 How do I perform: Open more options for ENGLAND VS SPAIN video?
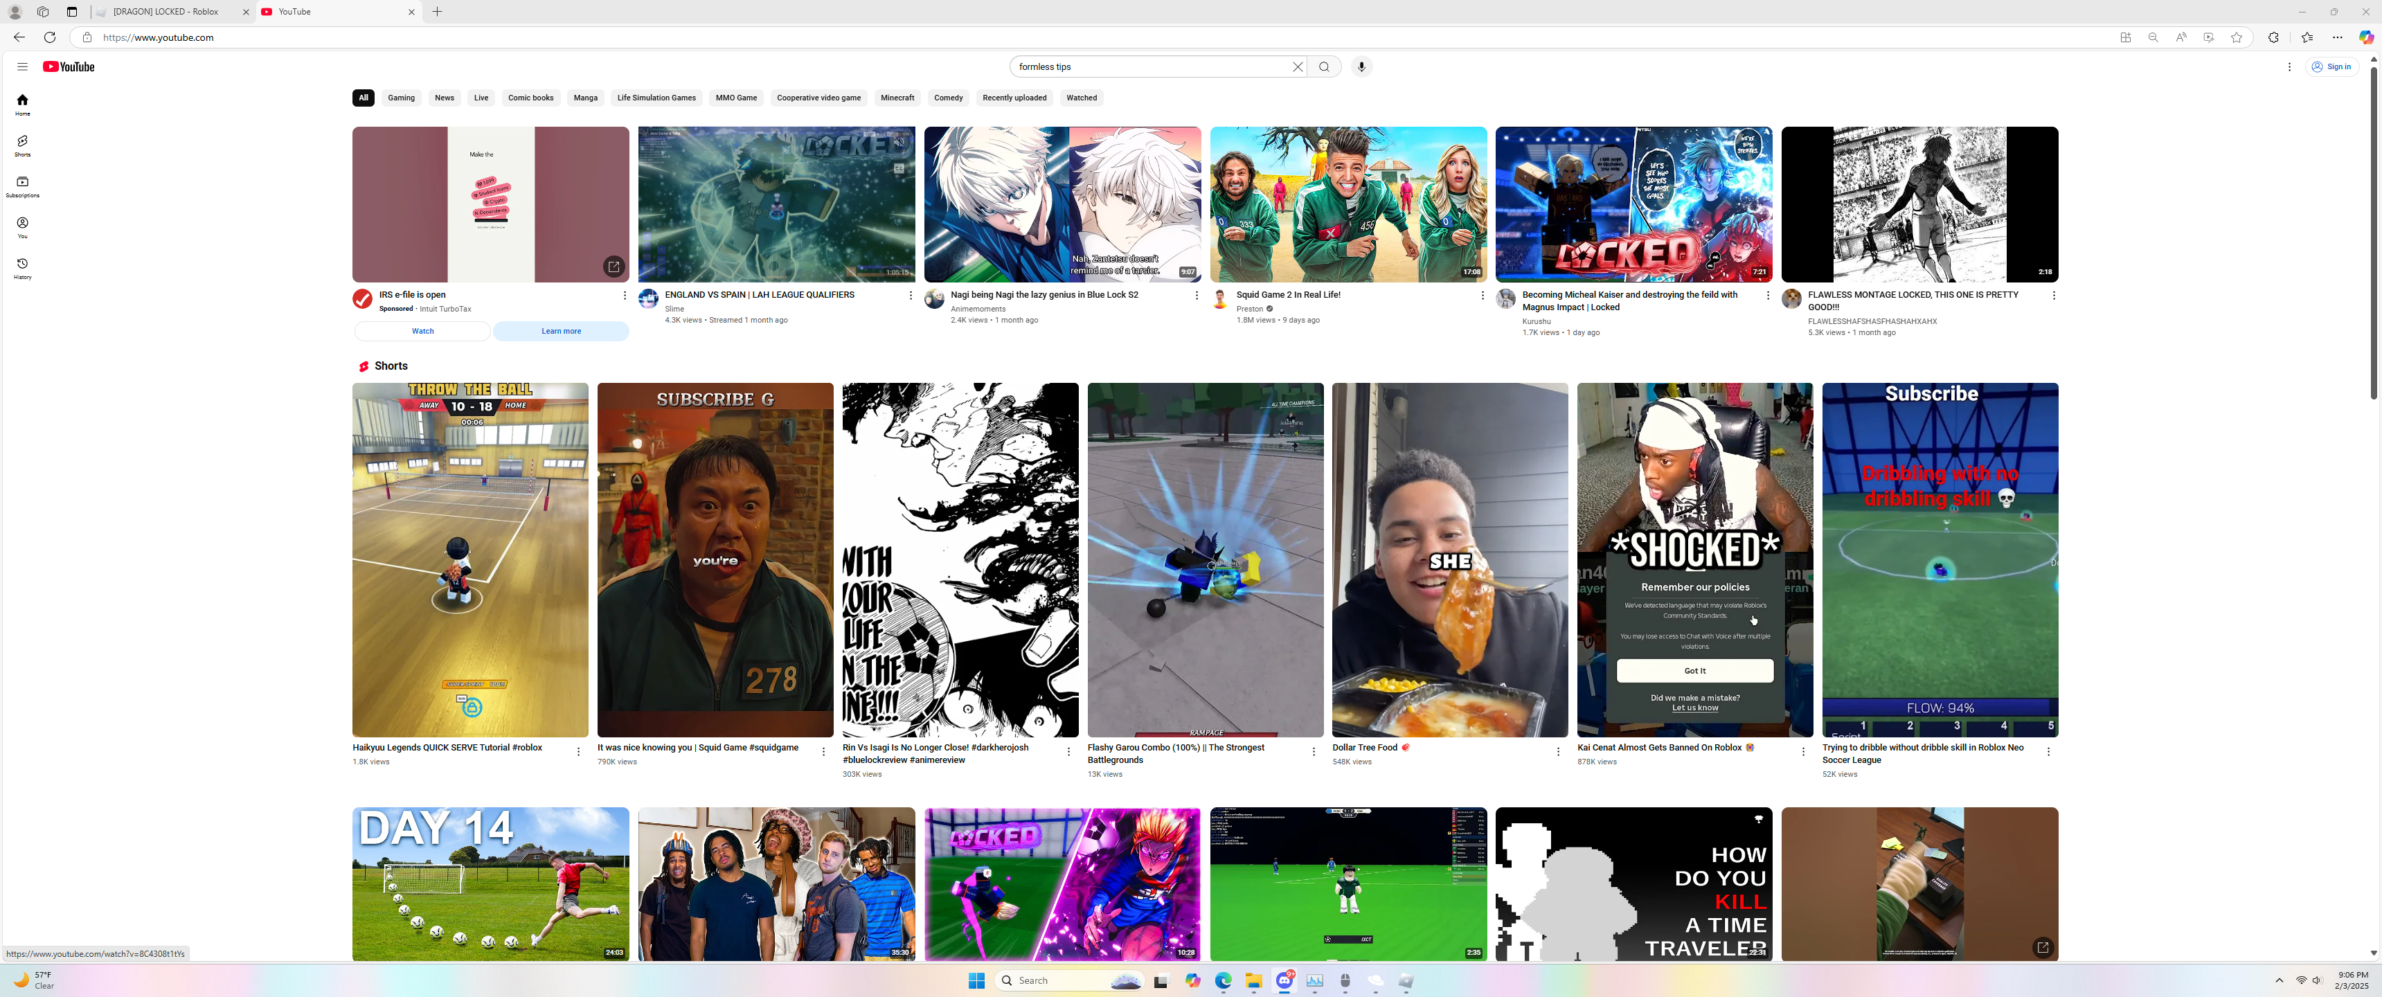910,295
